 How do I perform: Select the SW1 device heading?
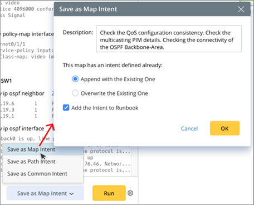pyautogui.click(x=6, y=81)
